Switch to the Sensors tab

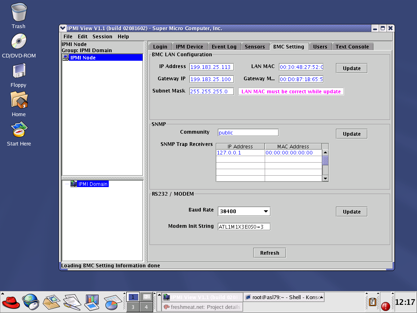[255, 46]
